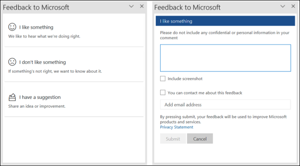Click the smiley face icon beside I like something
The image size is (300, 166).
12,27
